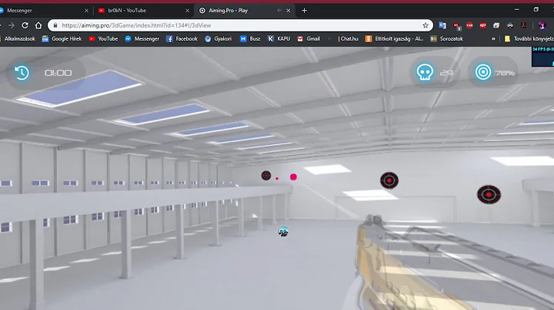Mute the Aiming.Pro tab audio icon
This screenshot has width=554, height=310.
pyautogui.click(x=279, y=11)
